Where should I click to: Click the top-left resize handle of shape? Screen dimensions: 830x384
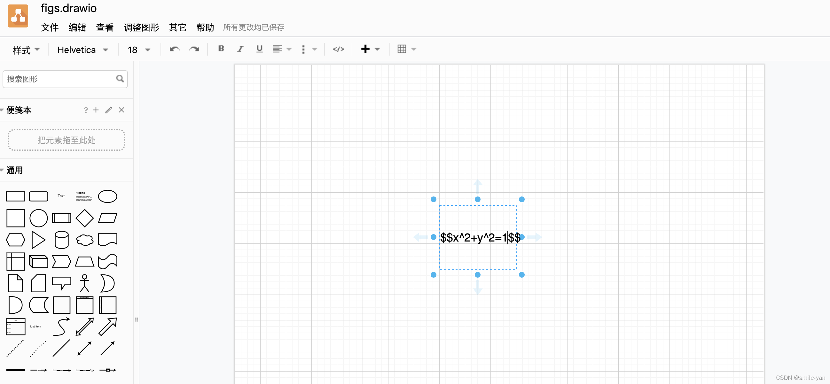[x=433, y=200]
